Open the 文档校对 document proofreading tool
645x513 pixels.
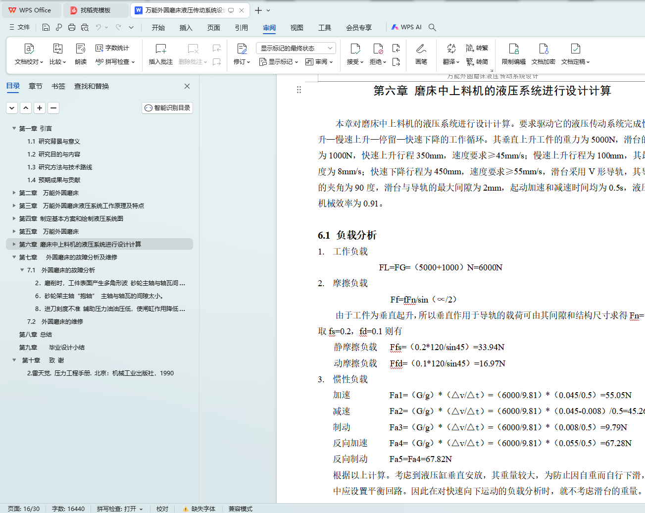(29, 54)
